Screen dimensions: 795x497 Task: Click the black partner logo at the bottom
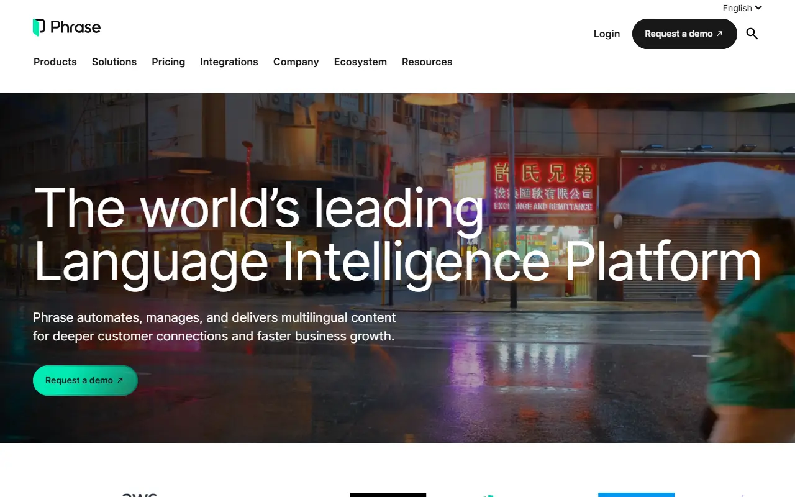[x=388, y=495]
